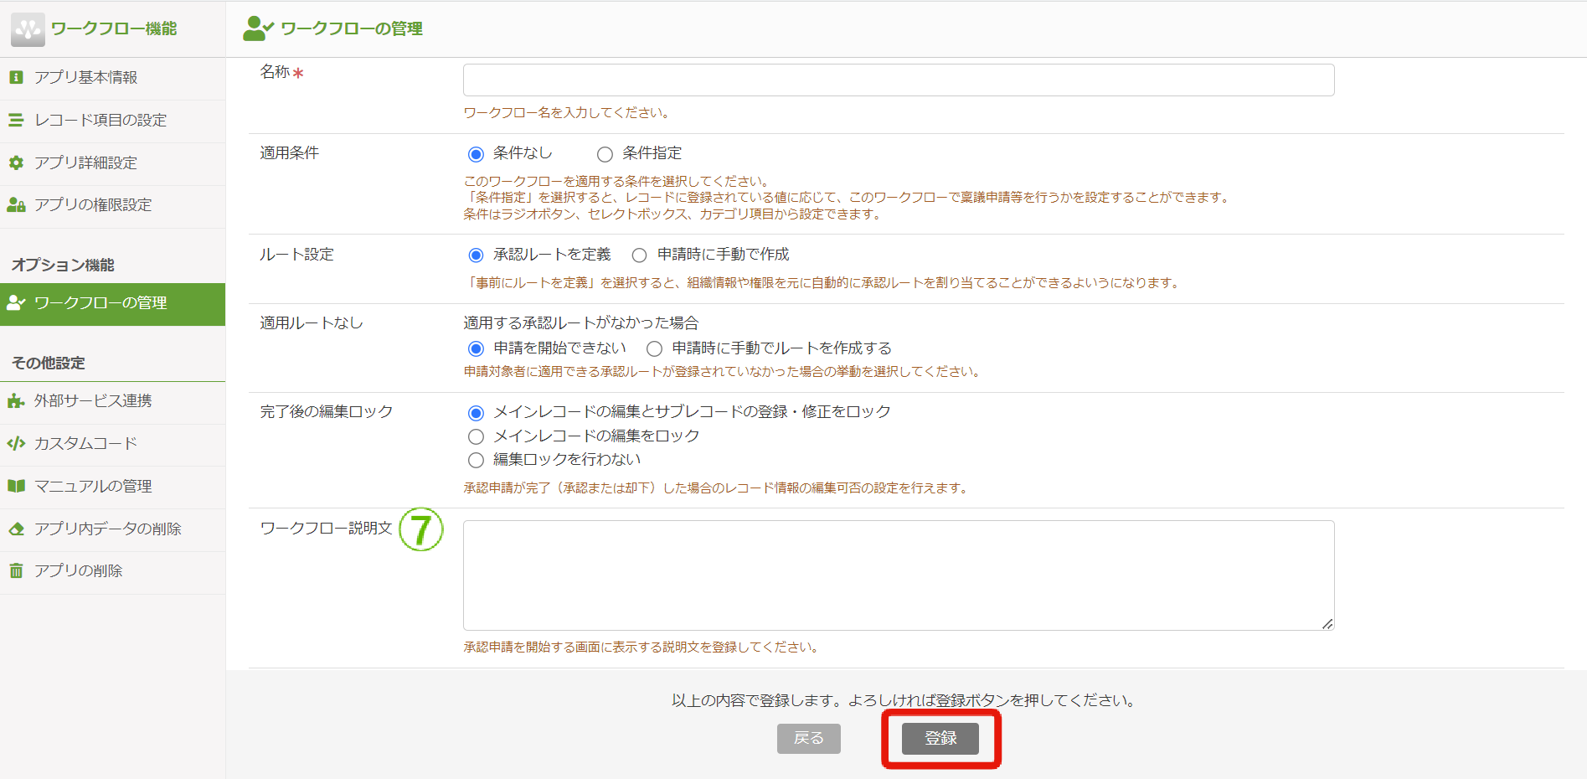Screen dimensions: 1587x779
Task: Click the アプリの削除 trash icon
Action: [16, 570]
